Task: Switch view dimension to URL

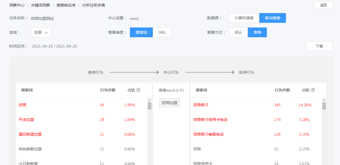Action: click(x=162, y=32)
